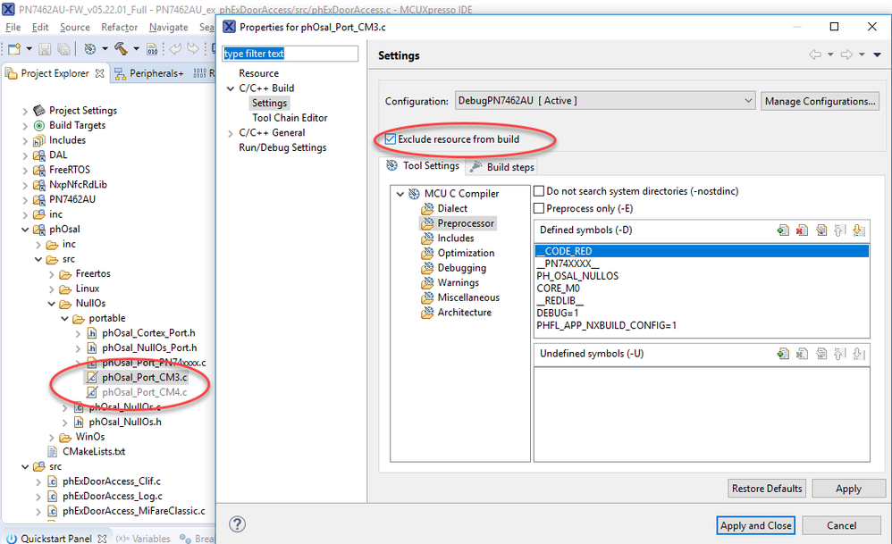Enable Do not search system directories

coord(539,191)
